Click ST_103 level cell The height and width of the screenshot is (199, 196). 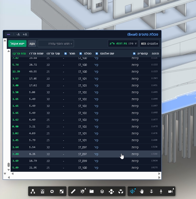pyautogui.click(x=83, y=86)
